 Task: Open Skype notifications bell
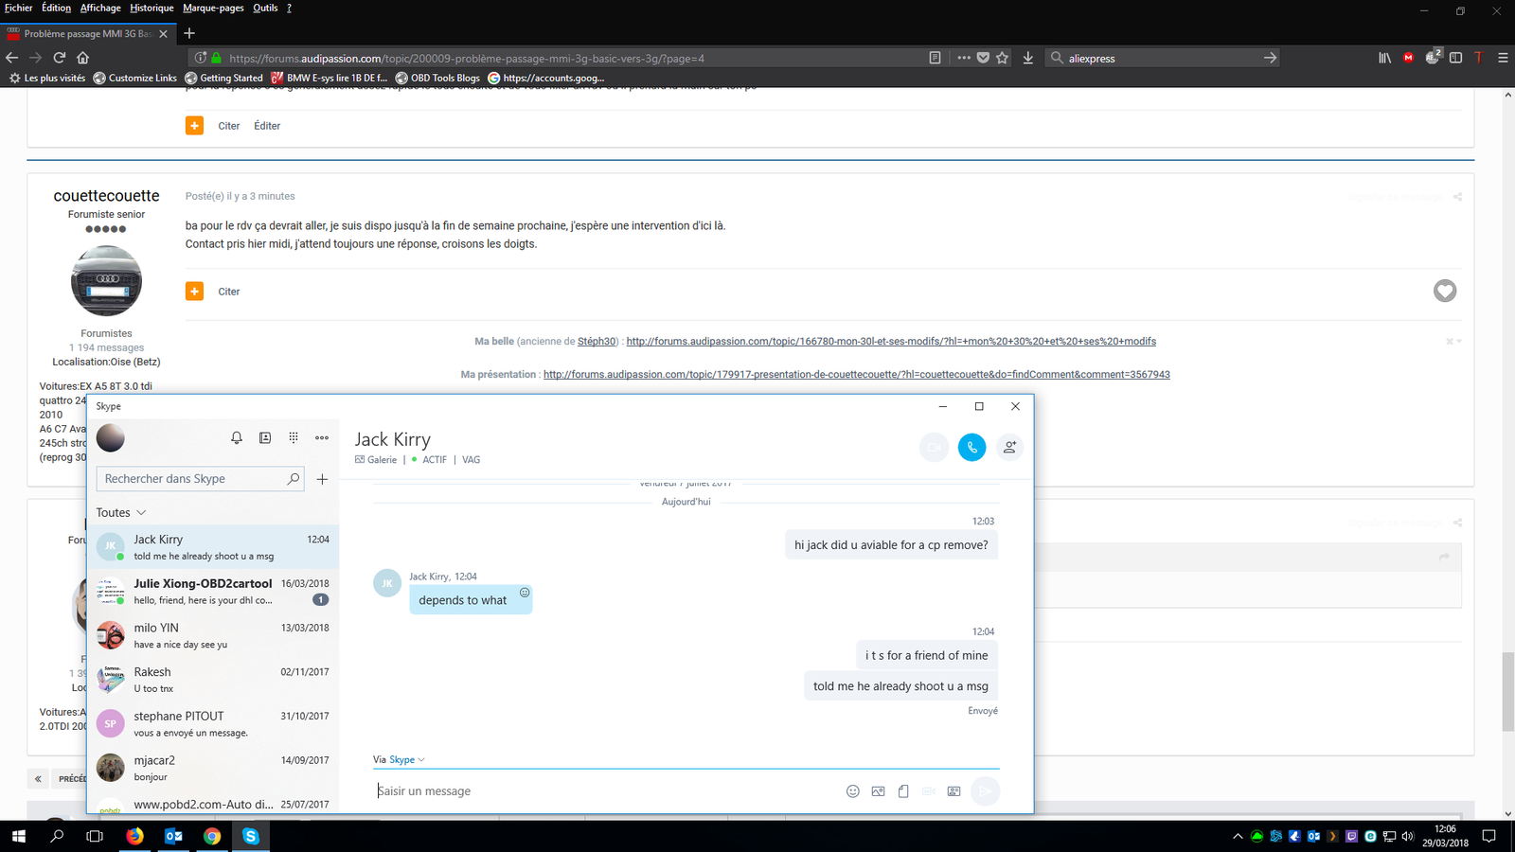click(237, 437)
